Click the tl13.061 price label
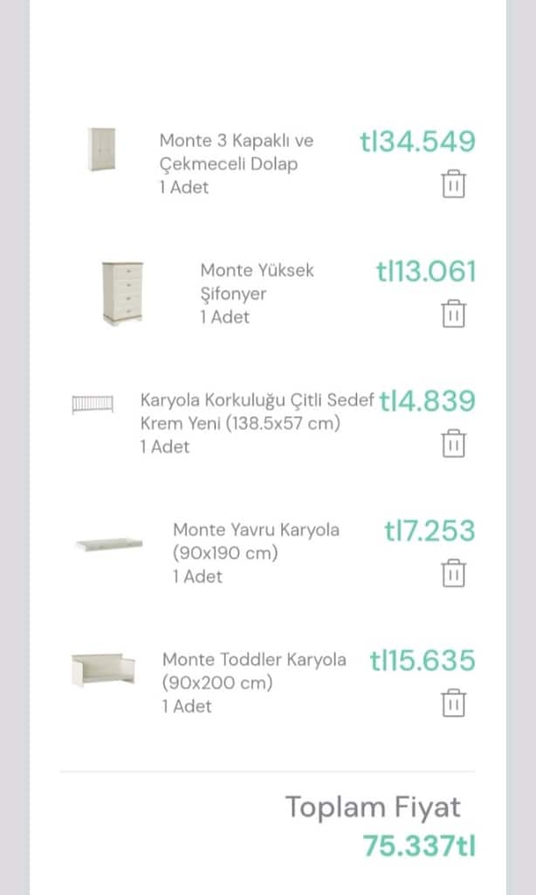Screen dimensions: 536x895 426,271
